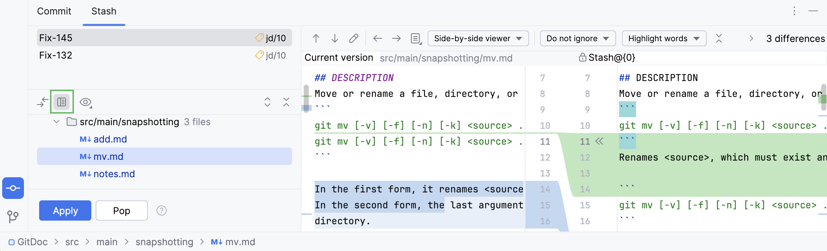Click the help question mark icon
This screenshot has width=827, height=251.
(162, 210)
